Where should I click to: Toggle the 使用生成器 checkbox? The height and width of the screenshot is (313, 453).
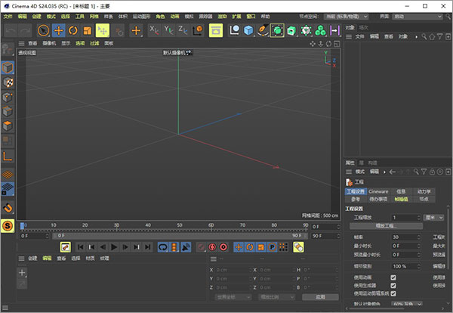(393, 285)
